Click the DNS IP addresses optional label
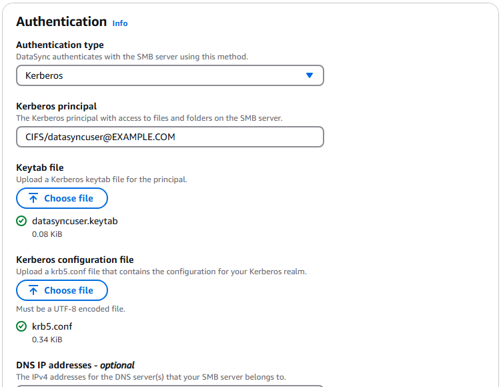 pyautogui.click(x=75, y=365)
